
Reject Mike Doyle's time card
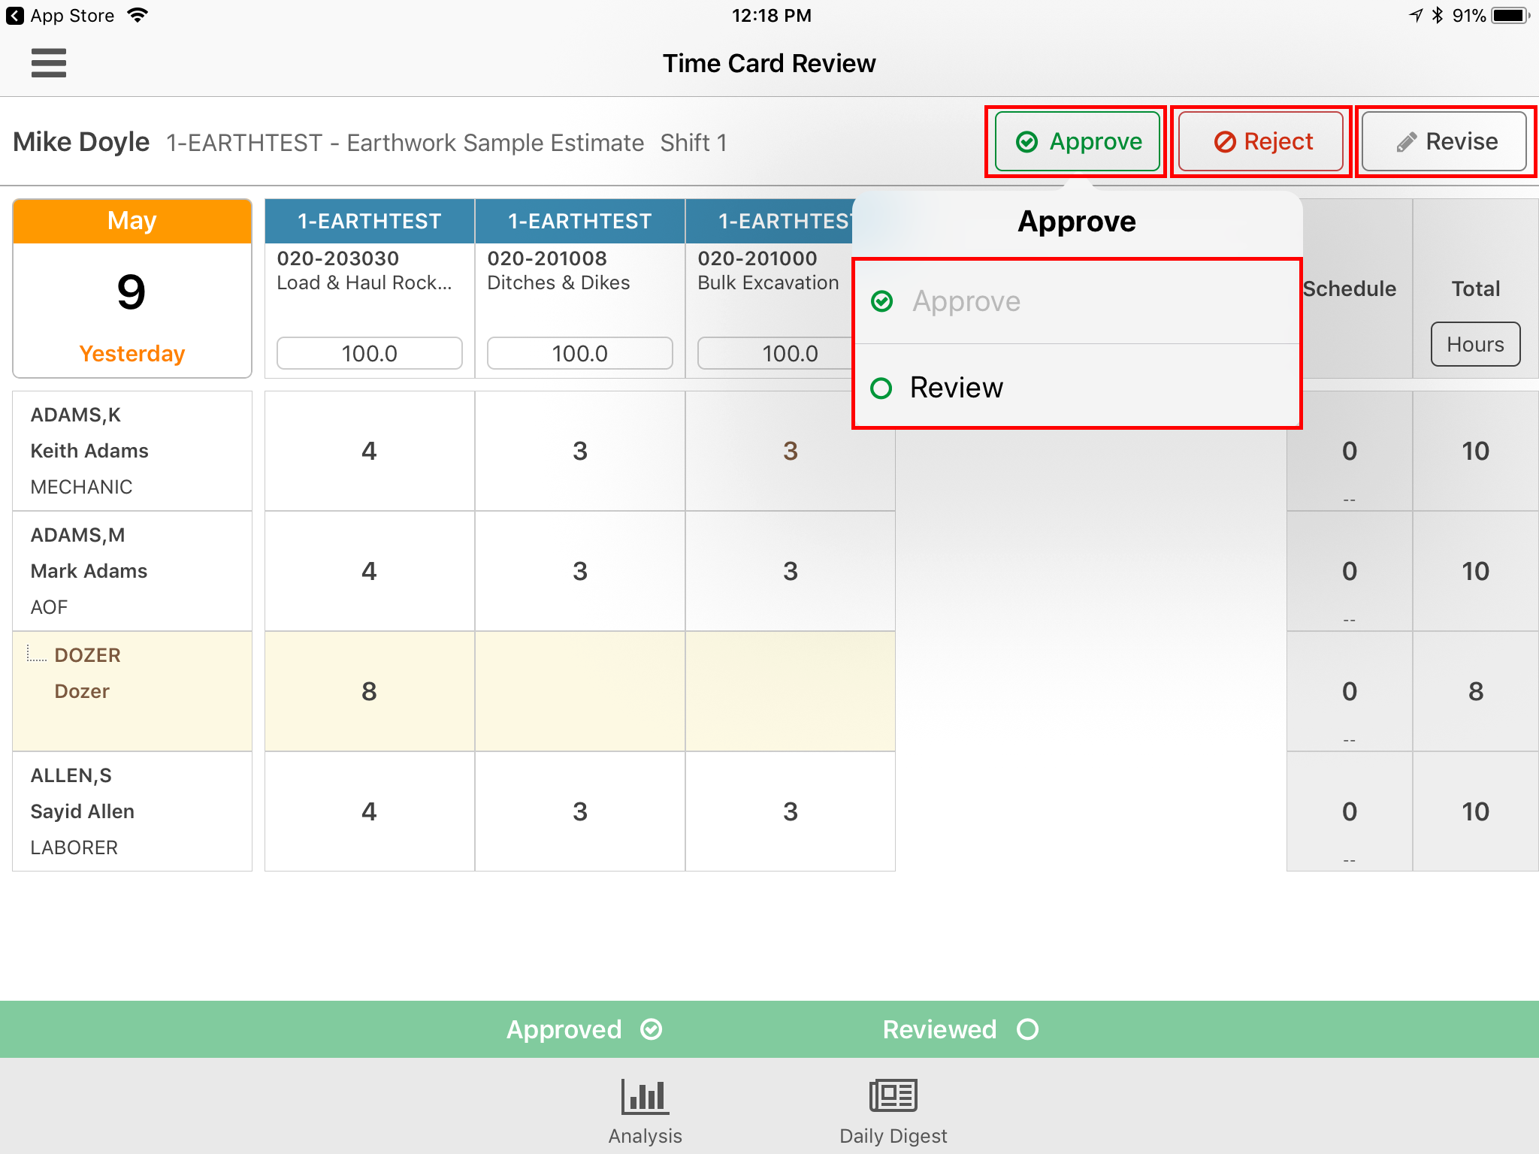tap(1260, 141)
